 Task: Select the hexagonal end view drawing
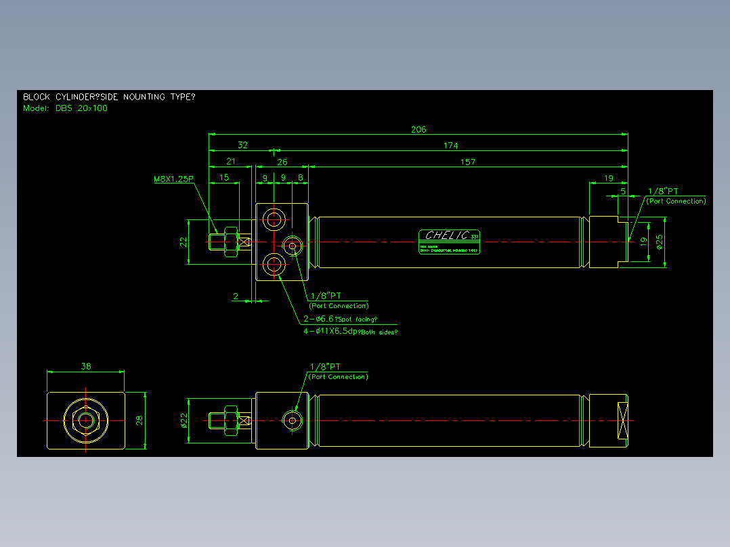pyautogui.click(x=85, y=421)
